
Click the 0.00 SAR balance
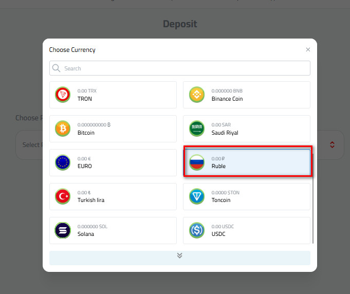[221, 125]
